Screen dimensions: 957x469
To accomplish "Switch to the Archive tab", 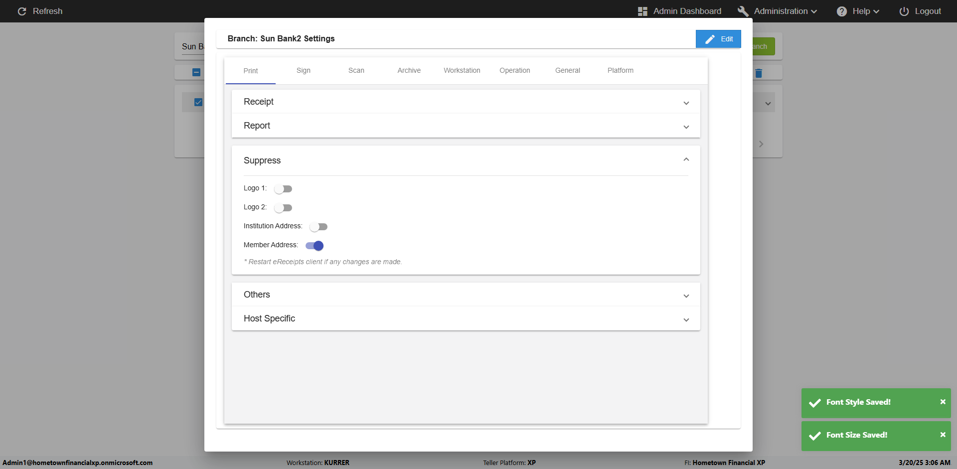I will (x=409, y=70).
